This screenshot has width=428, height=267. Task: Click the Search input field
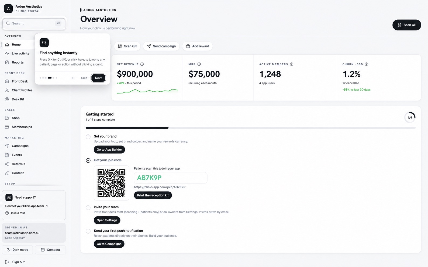(x=34, y=23)
